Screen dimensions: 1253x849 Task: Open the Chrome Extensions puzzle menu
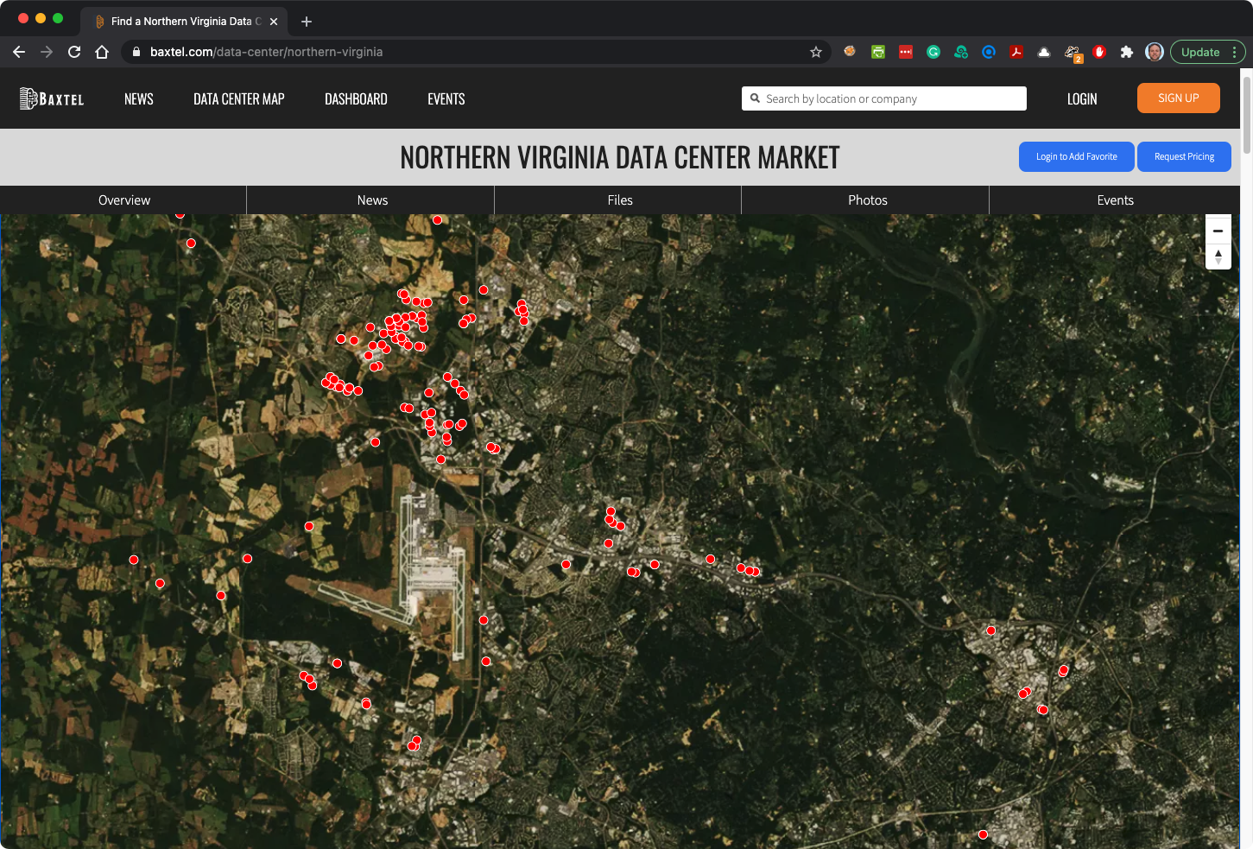click(1126, 52)
